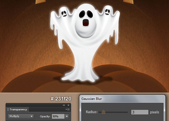This screenshot has height=121, width=169.
Task: Click the Gaussian Blur Radius slider handle
Action: click(x=103, y=112)
